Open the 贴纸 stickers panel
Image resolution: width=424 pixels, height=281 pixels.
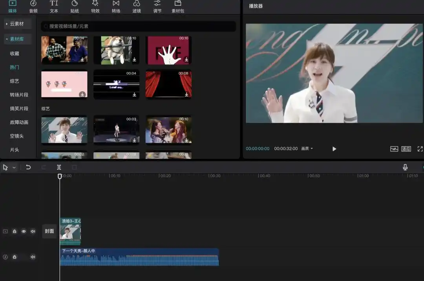click(x=75, y=7)
